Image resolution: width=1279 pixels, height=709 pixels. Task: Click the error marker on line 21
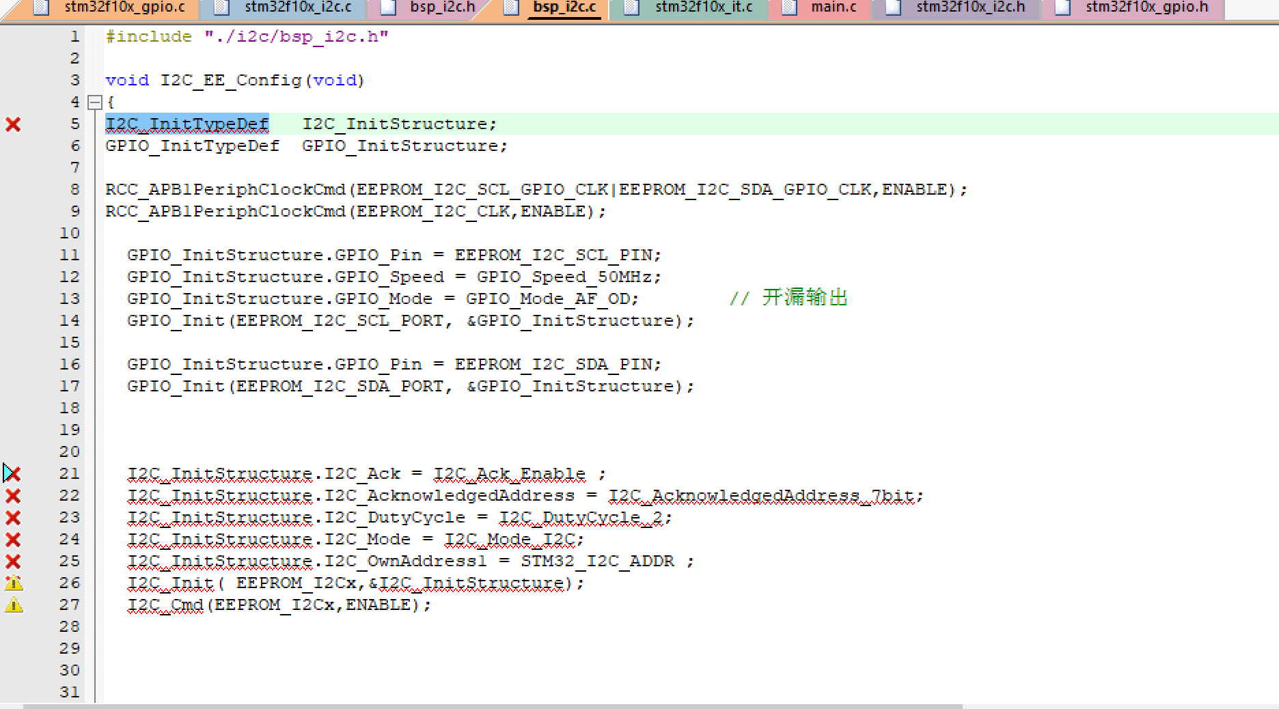(x=12, y=473)
